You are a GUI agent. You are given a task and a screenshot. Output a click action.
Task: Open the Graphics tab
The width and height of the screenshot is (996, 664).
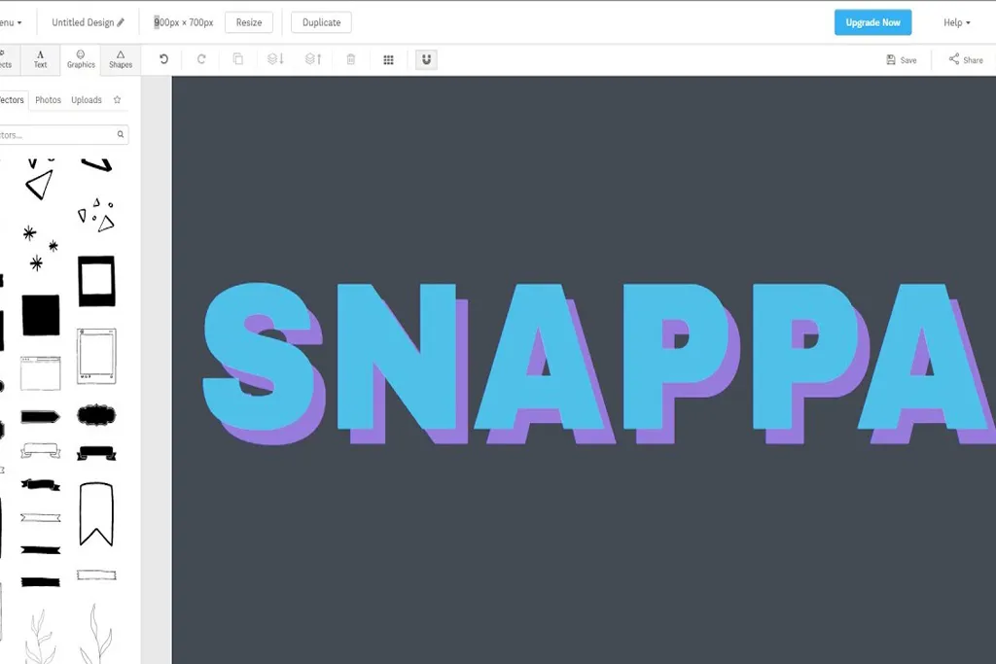[81, 59]
